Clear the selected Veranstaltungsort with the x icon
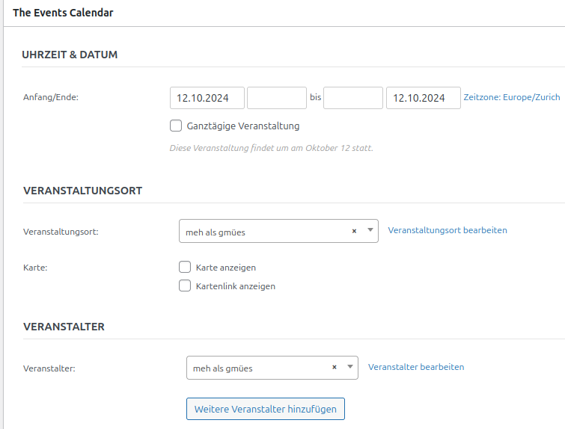This screenshot has width=565, height=429. click(354, 231)
